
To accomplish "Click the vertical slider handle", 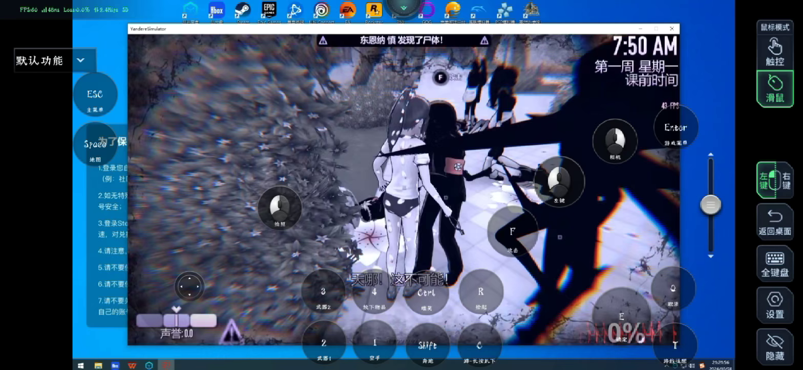I will click(x=710, y=205).
